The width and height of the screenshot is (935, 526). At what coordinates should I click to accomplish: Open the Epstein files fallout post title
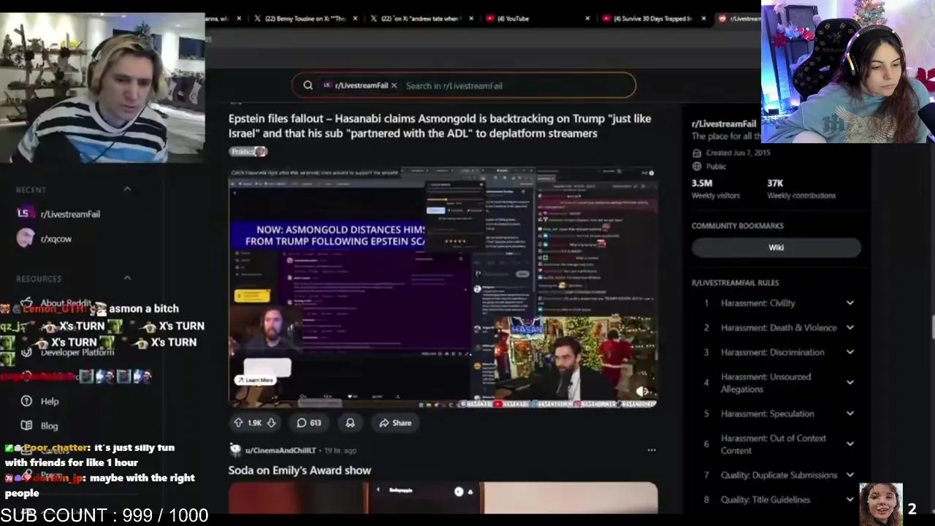[440, 126]
